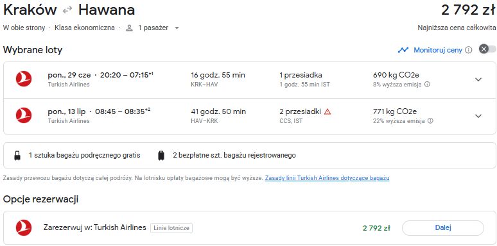Click the Dalej button
Viewport: 497px width, 246px height.
pos(443,228)
